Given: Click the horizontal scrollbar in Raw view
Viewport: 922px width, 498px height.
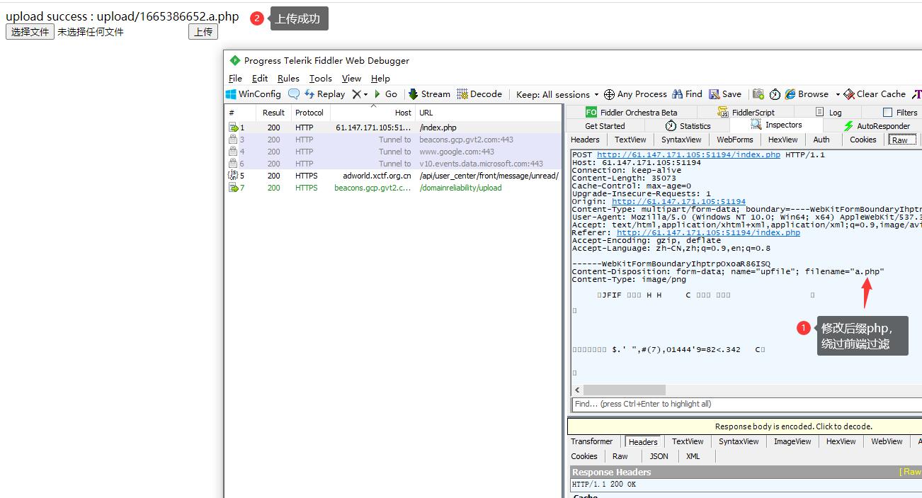Looking at the screenshot, I should tap(625, 390).
